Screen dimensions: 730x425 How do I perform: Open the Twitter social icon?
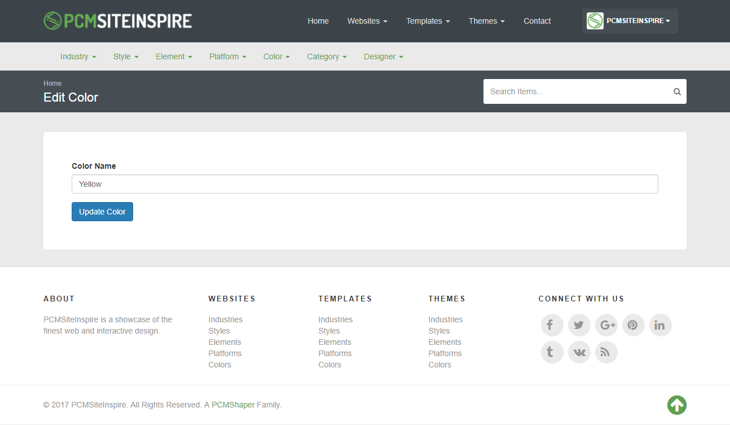tap(579, 325)
